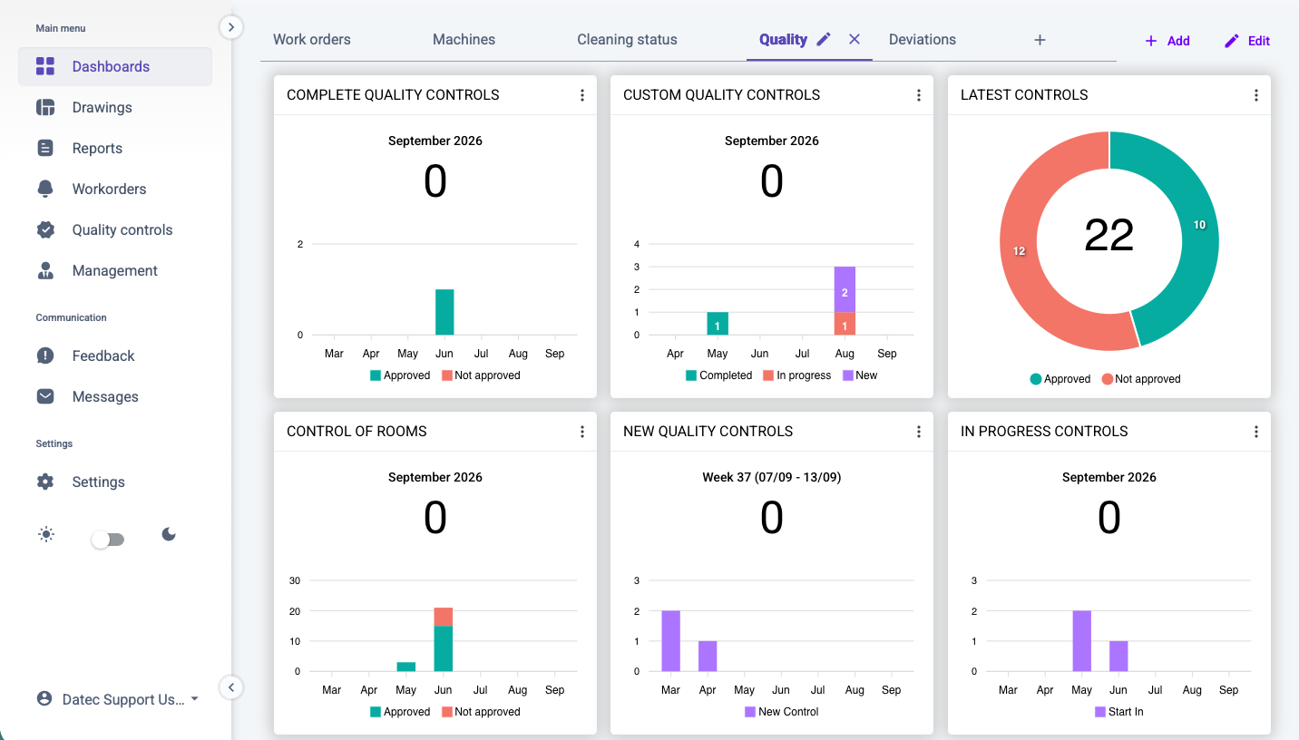Navigate to Management
This screenshot has width=1299, height=740.
click(115, 270)
